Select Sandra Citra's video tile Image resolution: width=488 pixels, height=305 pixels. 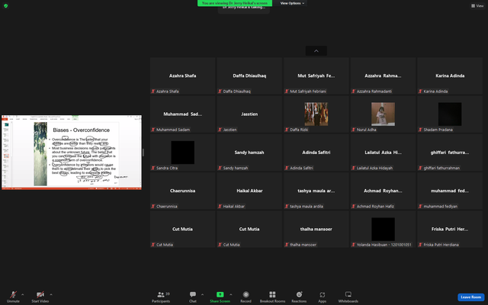point(183,152)
